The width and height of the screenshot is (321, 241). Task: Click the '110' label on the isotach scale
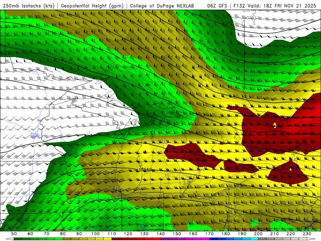pyautogui.click(x=112, y=234)
